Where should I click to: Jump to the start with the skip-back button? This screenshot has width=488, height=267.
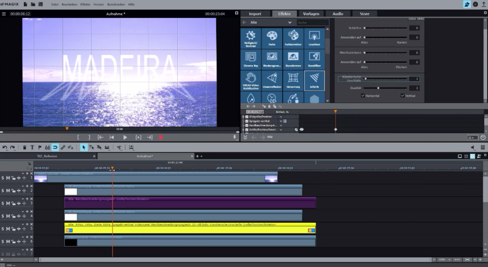112,138
